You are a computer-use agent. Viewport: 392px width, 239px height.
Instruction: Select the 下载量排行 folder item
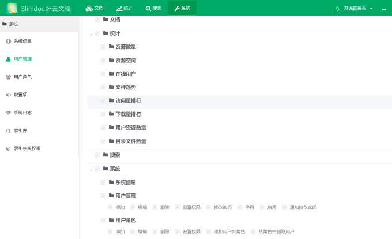[128, 114]
